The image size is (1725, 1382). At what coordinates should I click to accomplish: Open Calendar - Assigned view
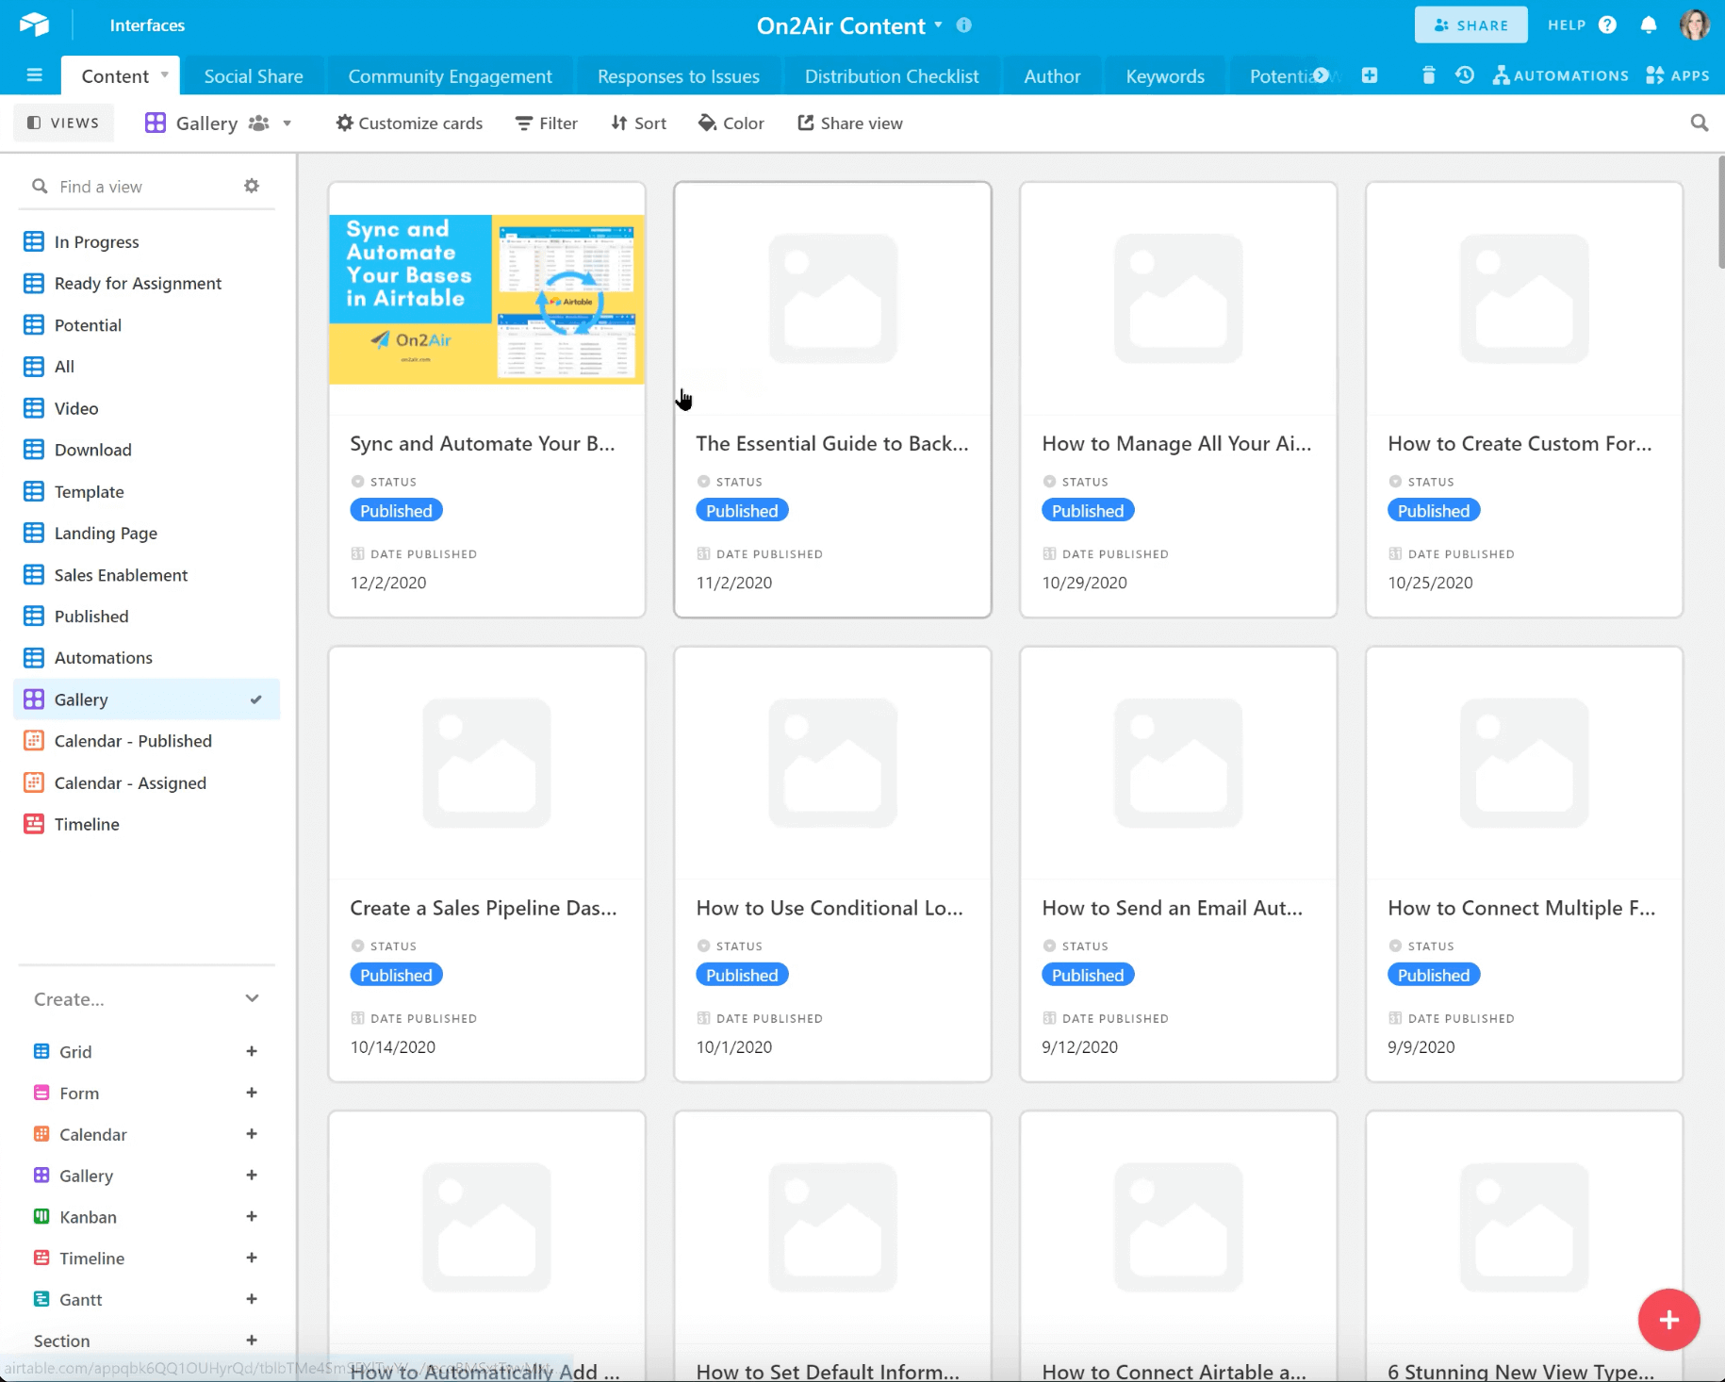point(146,783)
